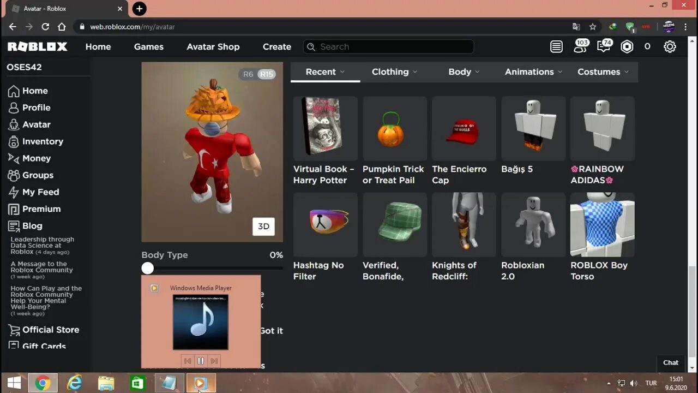
Task: Select Knights of Redcliff item
Action: [464, 237]
